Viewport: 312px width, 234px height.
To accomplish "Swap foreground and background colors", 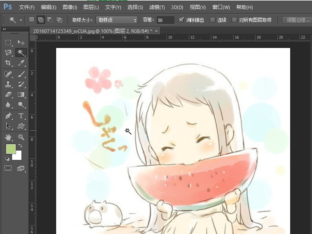I will point(20,145).
